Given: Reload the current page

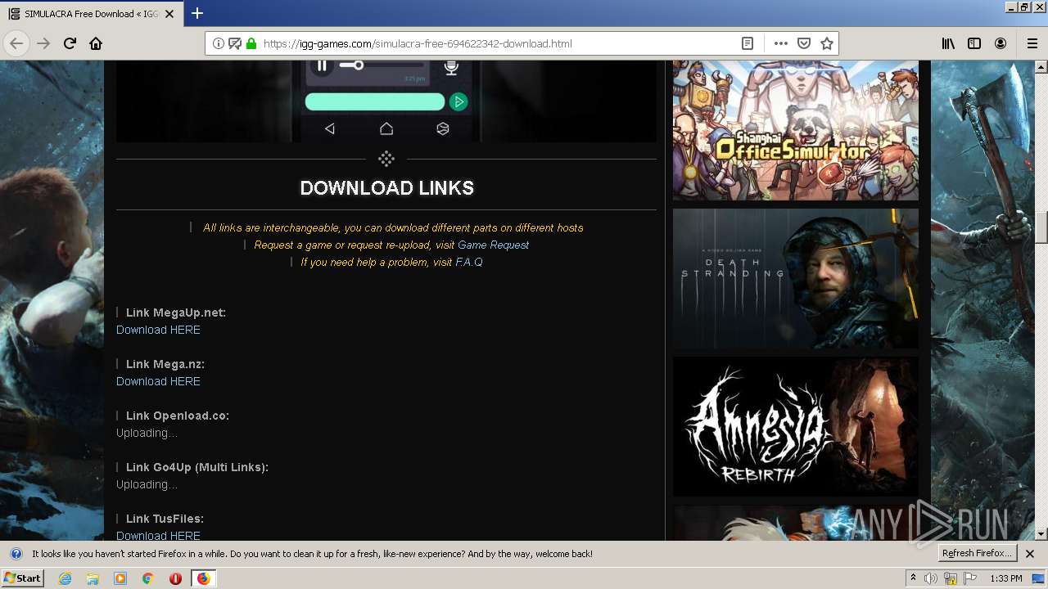Looking at the screenshot, I should click(70, 43).
